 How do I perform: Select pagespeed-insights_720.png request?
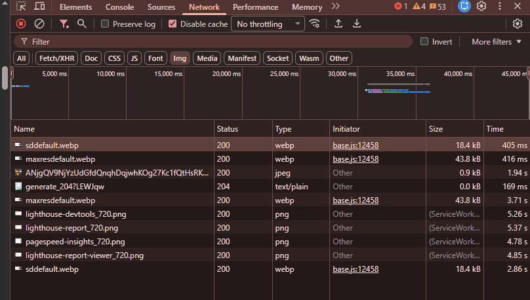[270, 242]
